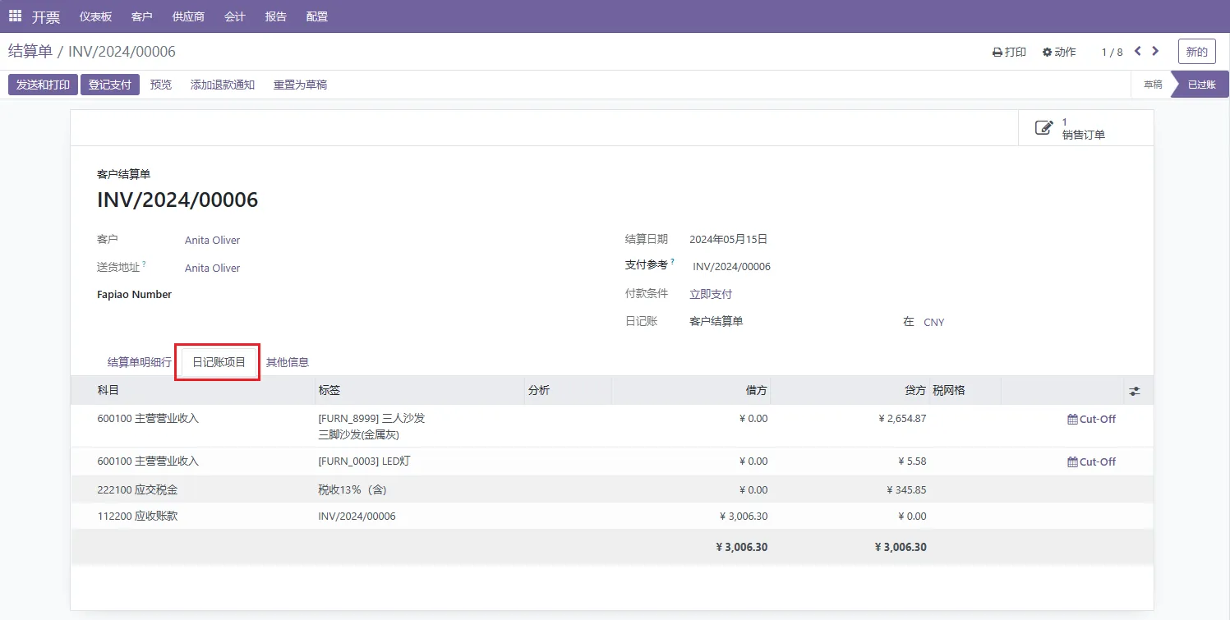The height and width of the screenshot is (620, 1230).
Task: Click credit amount ¥ 345.85
Action: click(x=906, y=490)
